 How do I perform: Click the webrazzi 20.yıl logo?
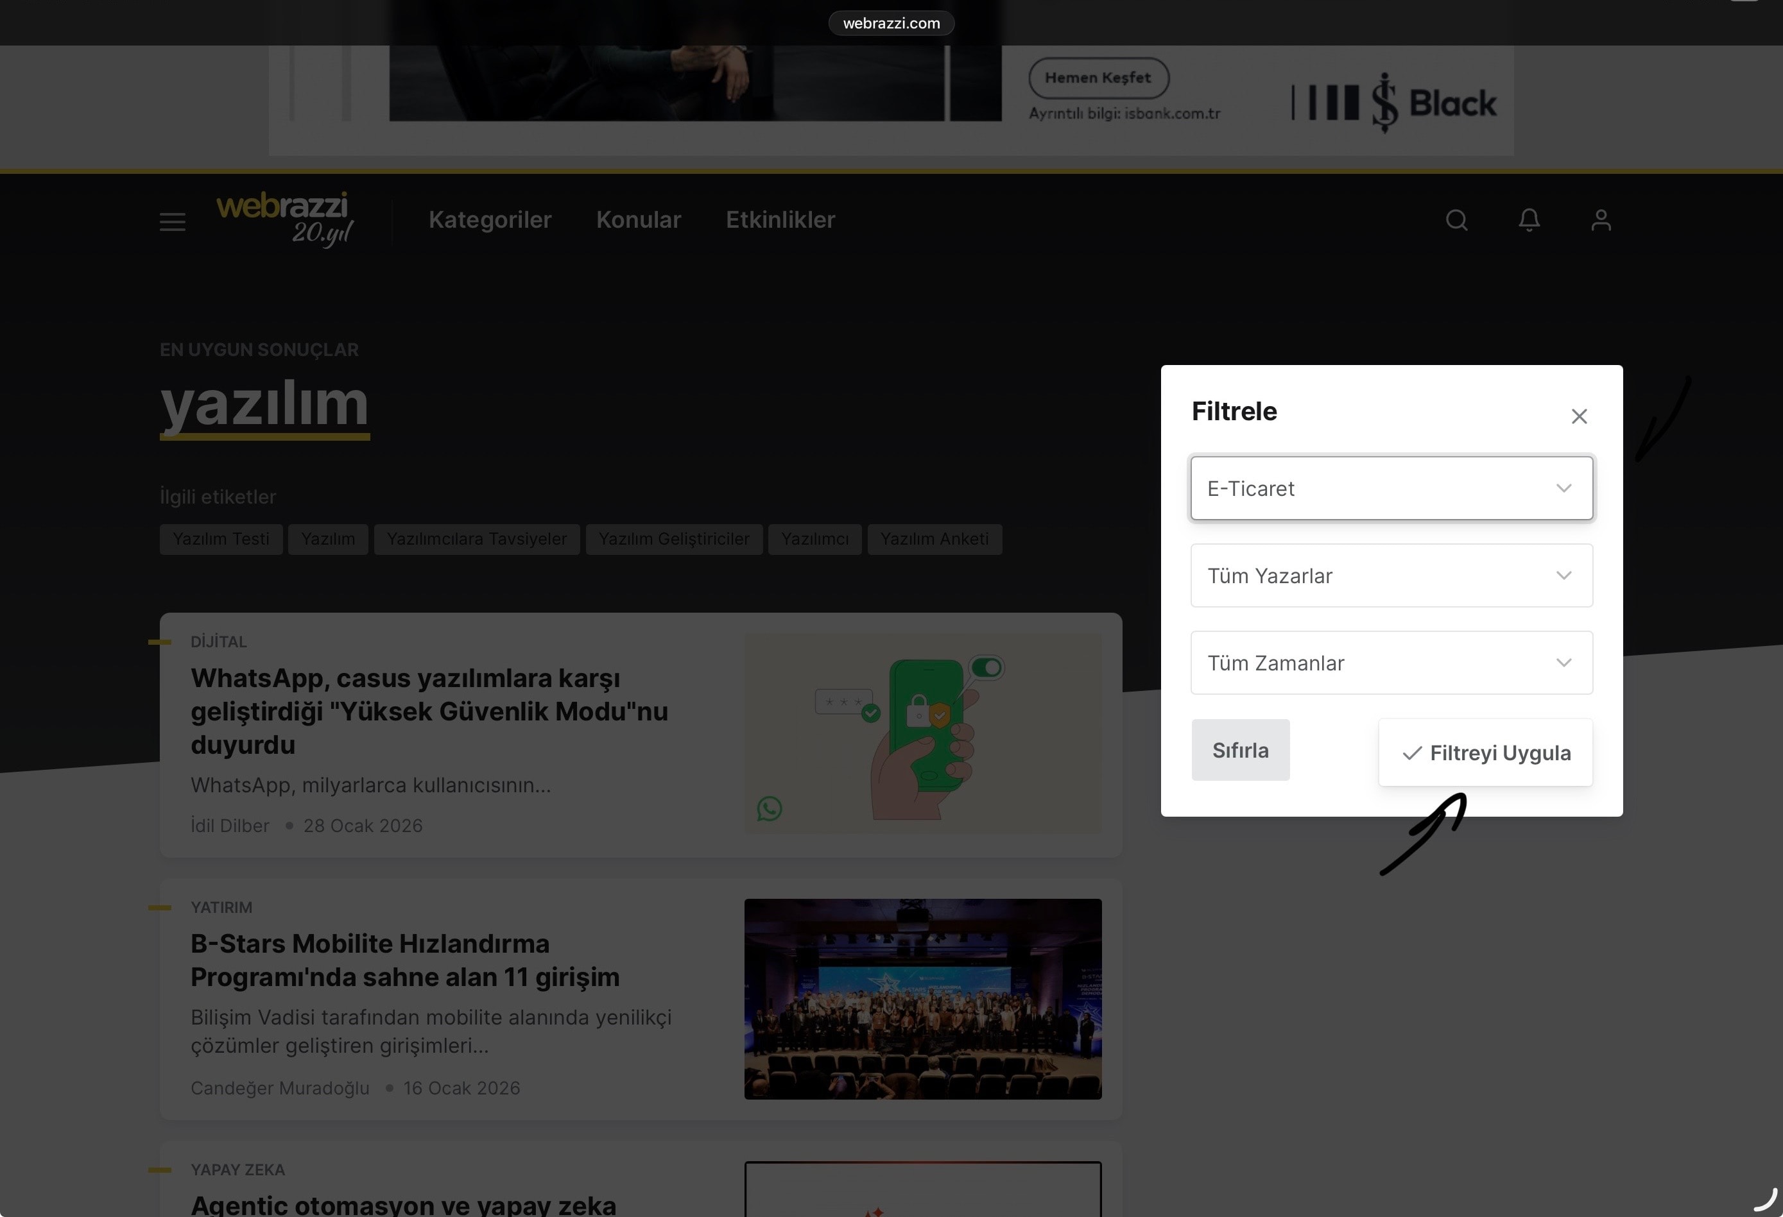284,219
